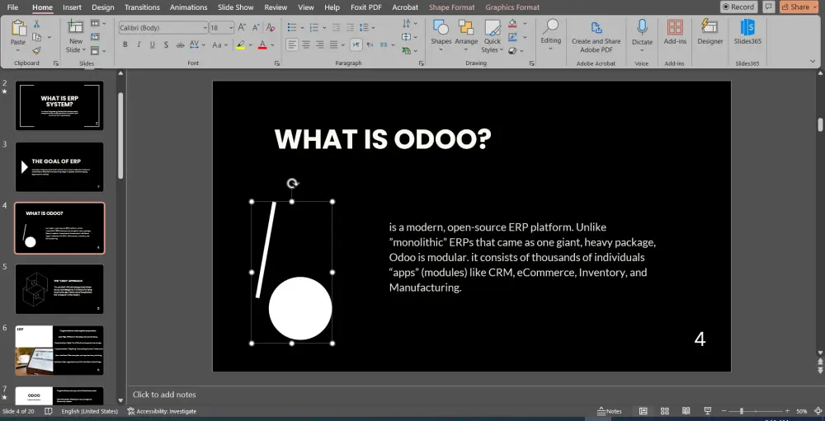Expand the Numbering dropdown arrow
This screenshot has width=825, height=421.
(323, 27)
